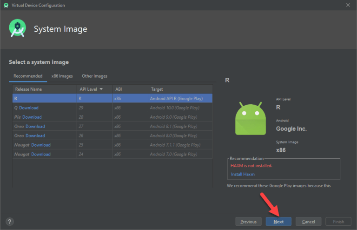Open the x86 Images tab
The width and height of the screenshot is (357, 230).
click(x=62, y=76)
